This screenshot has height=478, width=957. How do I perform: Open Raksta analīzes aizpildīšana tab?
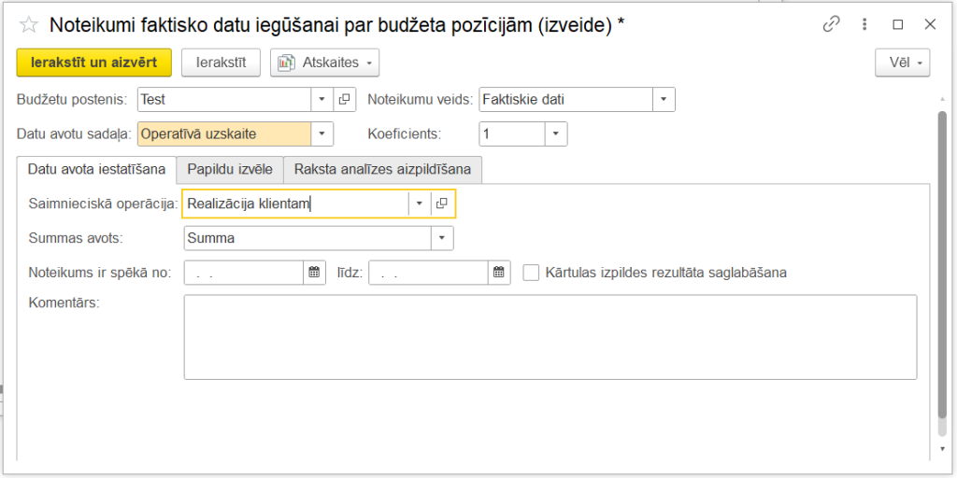coord(382,170)
